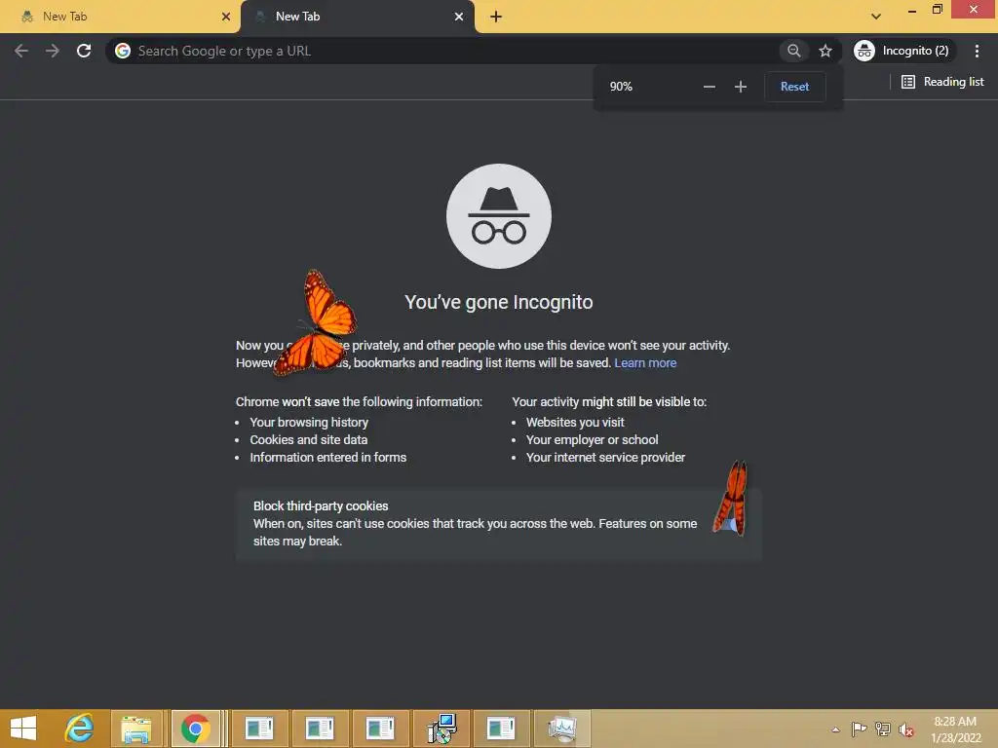
Task: Click the Incognito hat and glasses logo
Action: point(499,216)
